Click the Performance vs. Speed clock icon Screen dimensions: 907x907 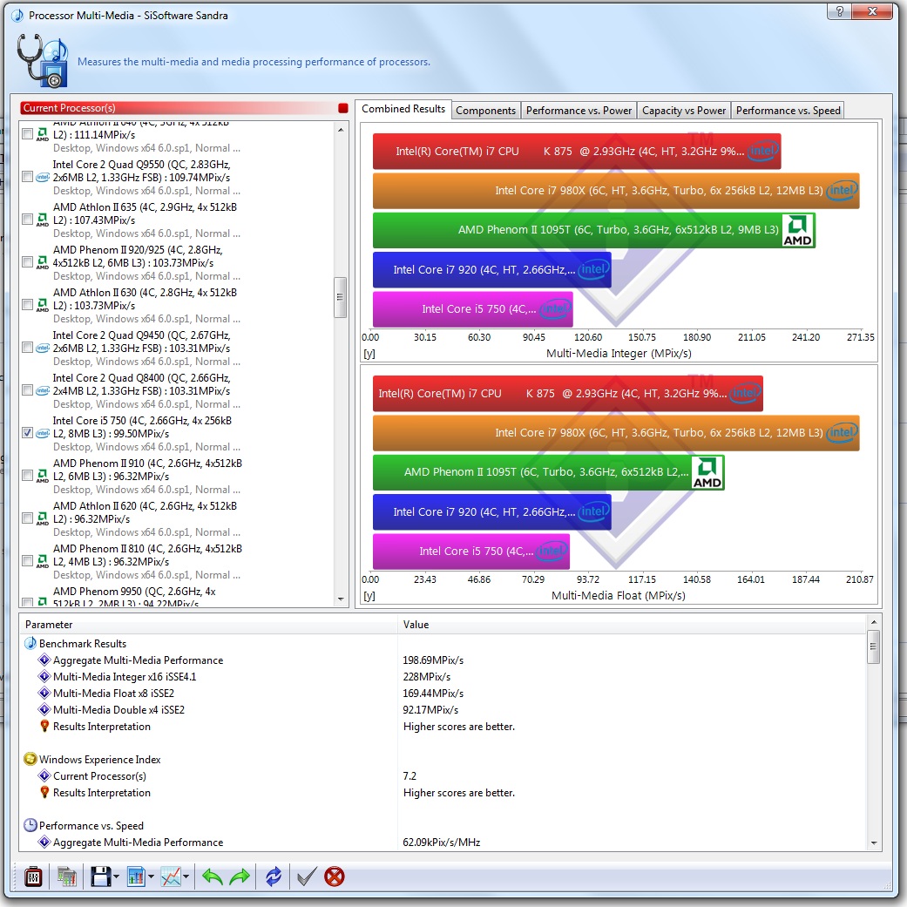tap(30, 825)
